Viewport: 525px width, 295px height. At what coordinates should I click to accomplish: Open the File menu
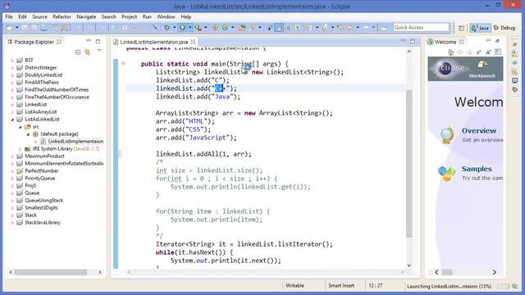click(9, 16)
